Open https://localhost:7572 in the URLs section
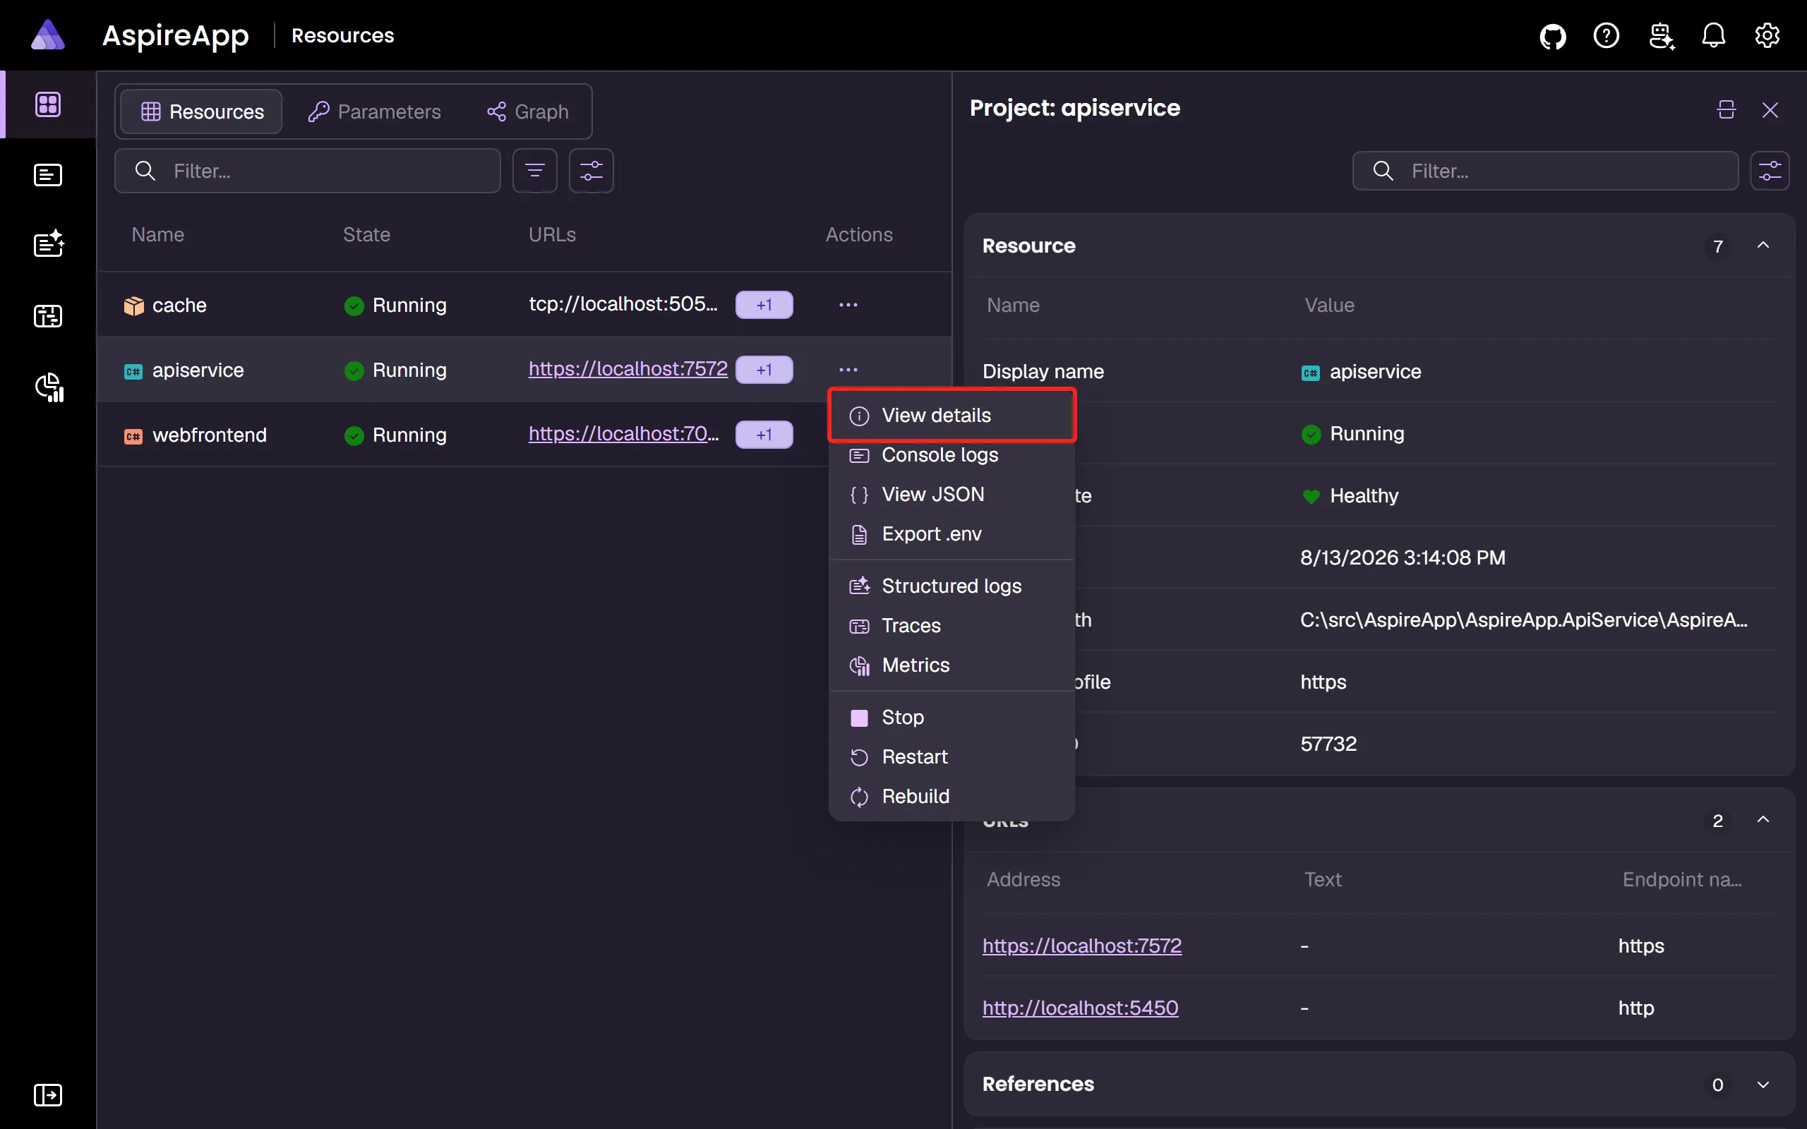This screenshot has height=1129, width=1807. click(1082, 946)
